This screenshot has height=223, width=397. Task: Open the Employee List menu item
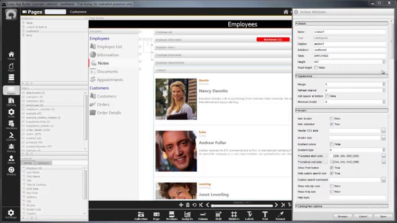pyautogui.click(x=109, y=47)
